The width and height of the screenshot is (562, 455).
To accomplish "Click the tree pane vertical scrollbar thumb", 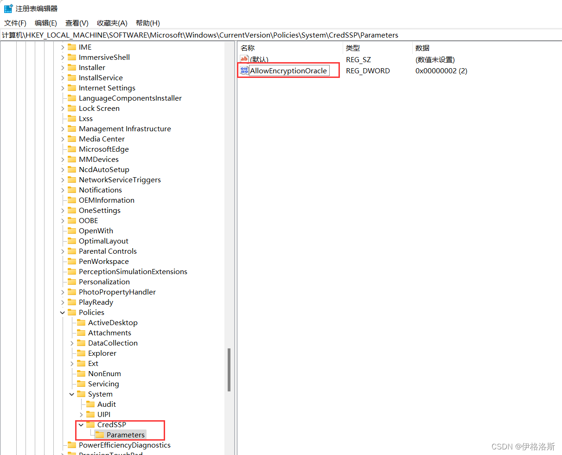I will click(229, 370).
